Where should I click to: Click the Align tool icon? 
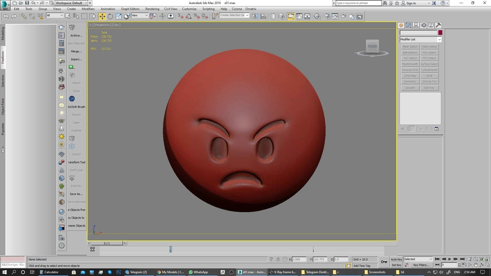pyautogui.click(x=263, y=16)
